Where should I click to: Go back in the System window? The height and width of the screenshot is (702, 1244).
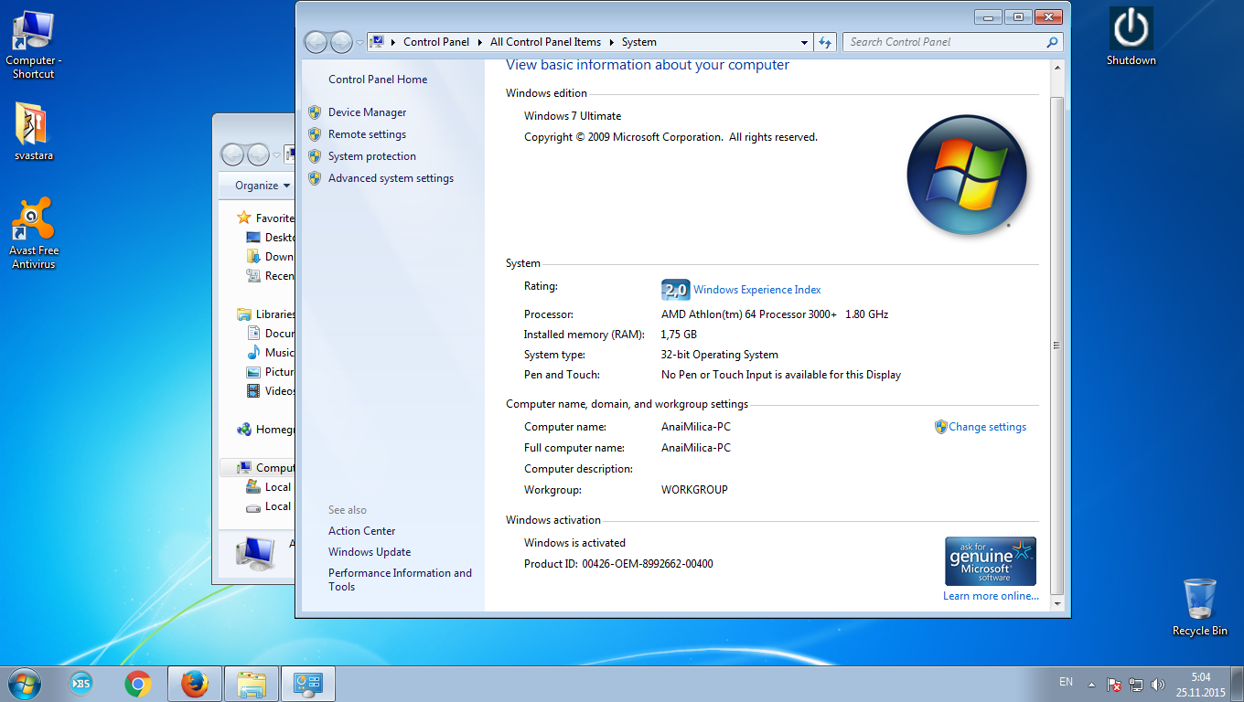point(316,42)
